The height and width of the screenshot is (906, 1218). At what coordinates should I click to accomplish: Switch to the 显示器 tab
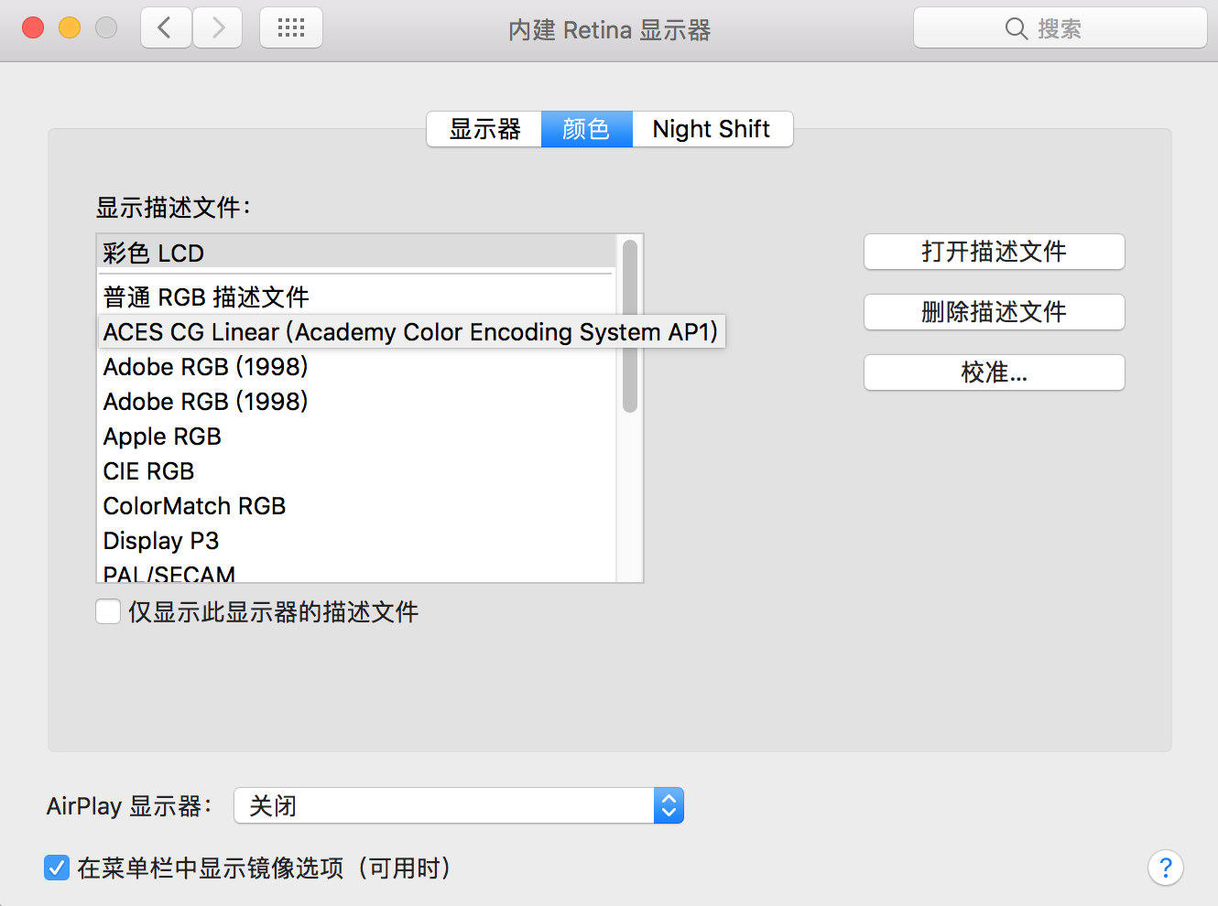(x=484, y=129)
